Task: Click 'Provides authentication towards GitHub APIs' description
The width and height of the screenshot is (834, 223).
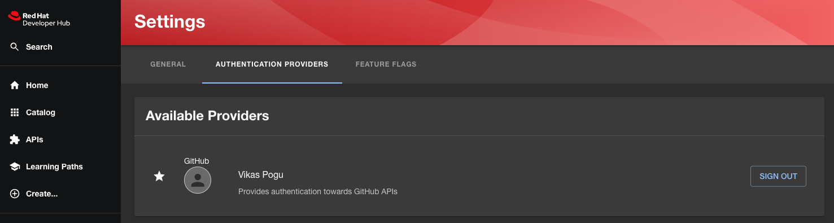Action: [x=318, y=191]
